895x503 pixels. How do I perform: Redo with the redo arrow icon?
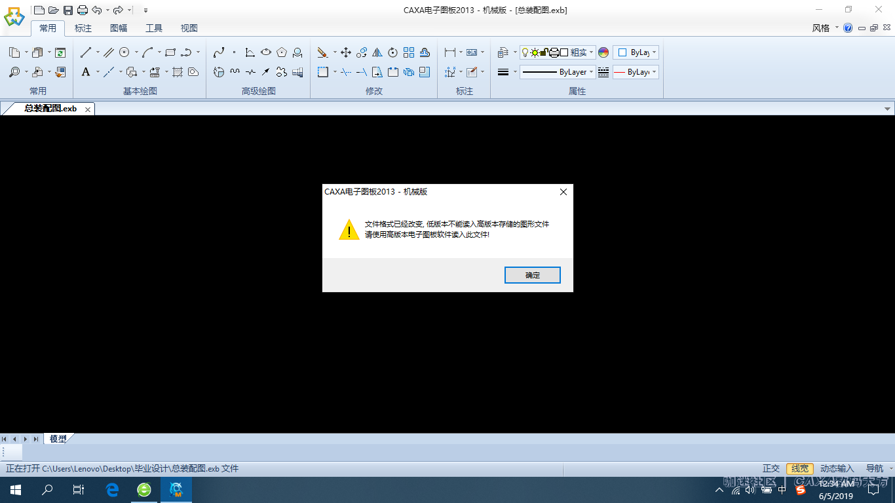coord(118,10)
